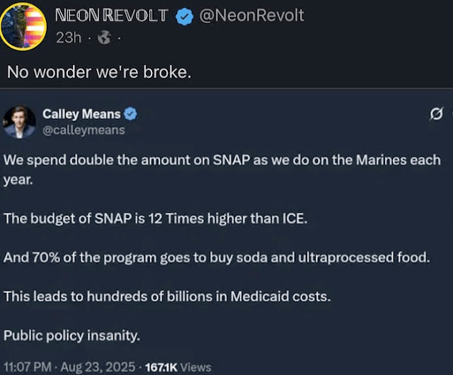Click the soda and ultraprocessed food line

pos(217,258)
